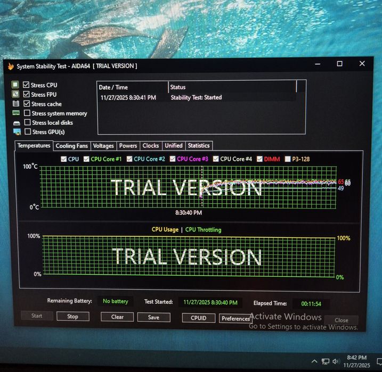Image resolution: width=382 pixels, height=372 pixels.
Task: Toggle CPU Core #1 graph checkbox
Action: click(x=86, y=159)
